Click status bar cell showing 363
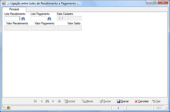 pos(159,108)
